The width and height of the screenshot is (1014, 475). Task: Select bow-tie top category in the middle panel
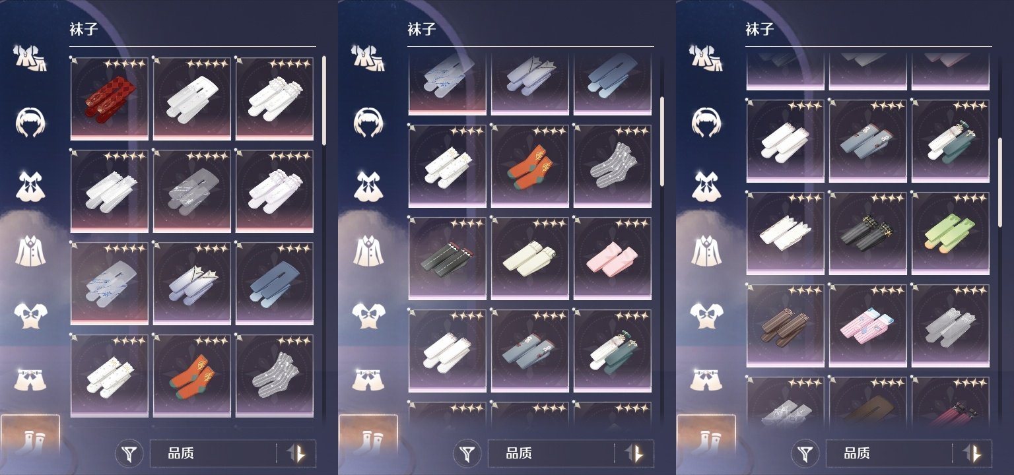tap(368, 315)
